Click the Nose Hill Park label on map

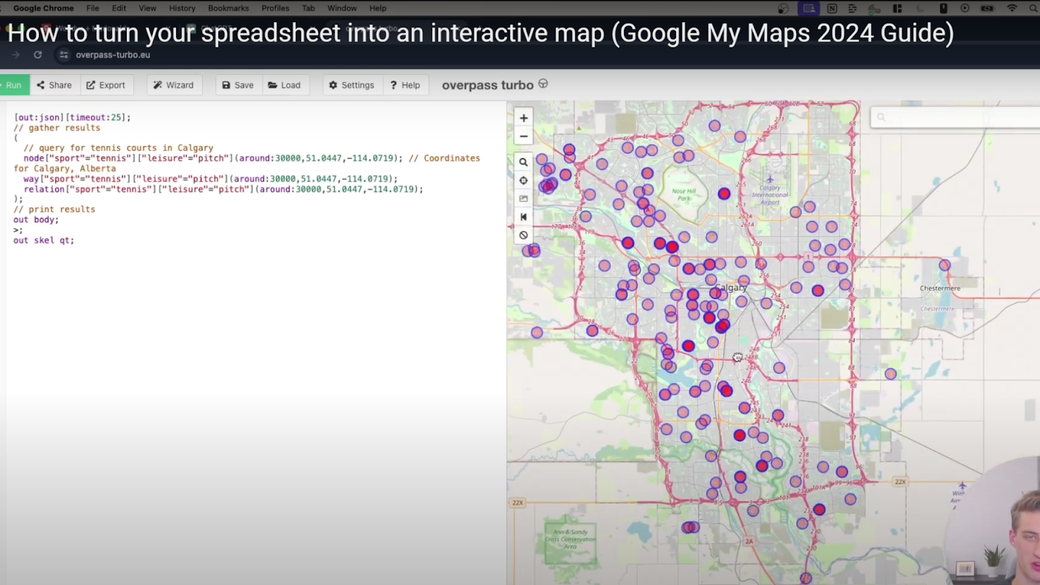pos(684,194)
